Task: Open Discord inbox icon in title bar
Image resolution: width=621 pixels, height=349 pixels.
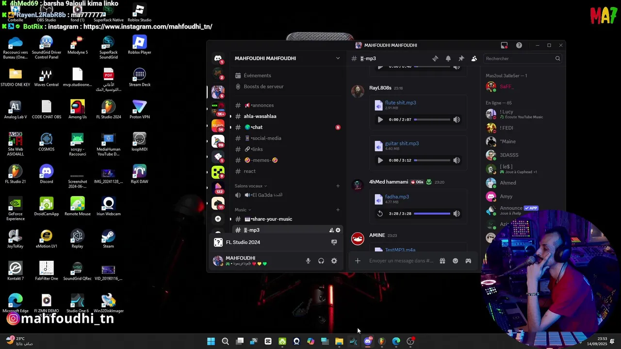Action: pos(504,45)
